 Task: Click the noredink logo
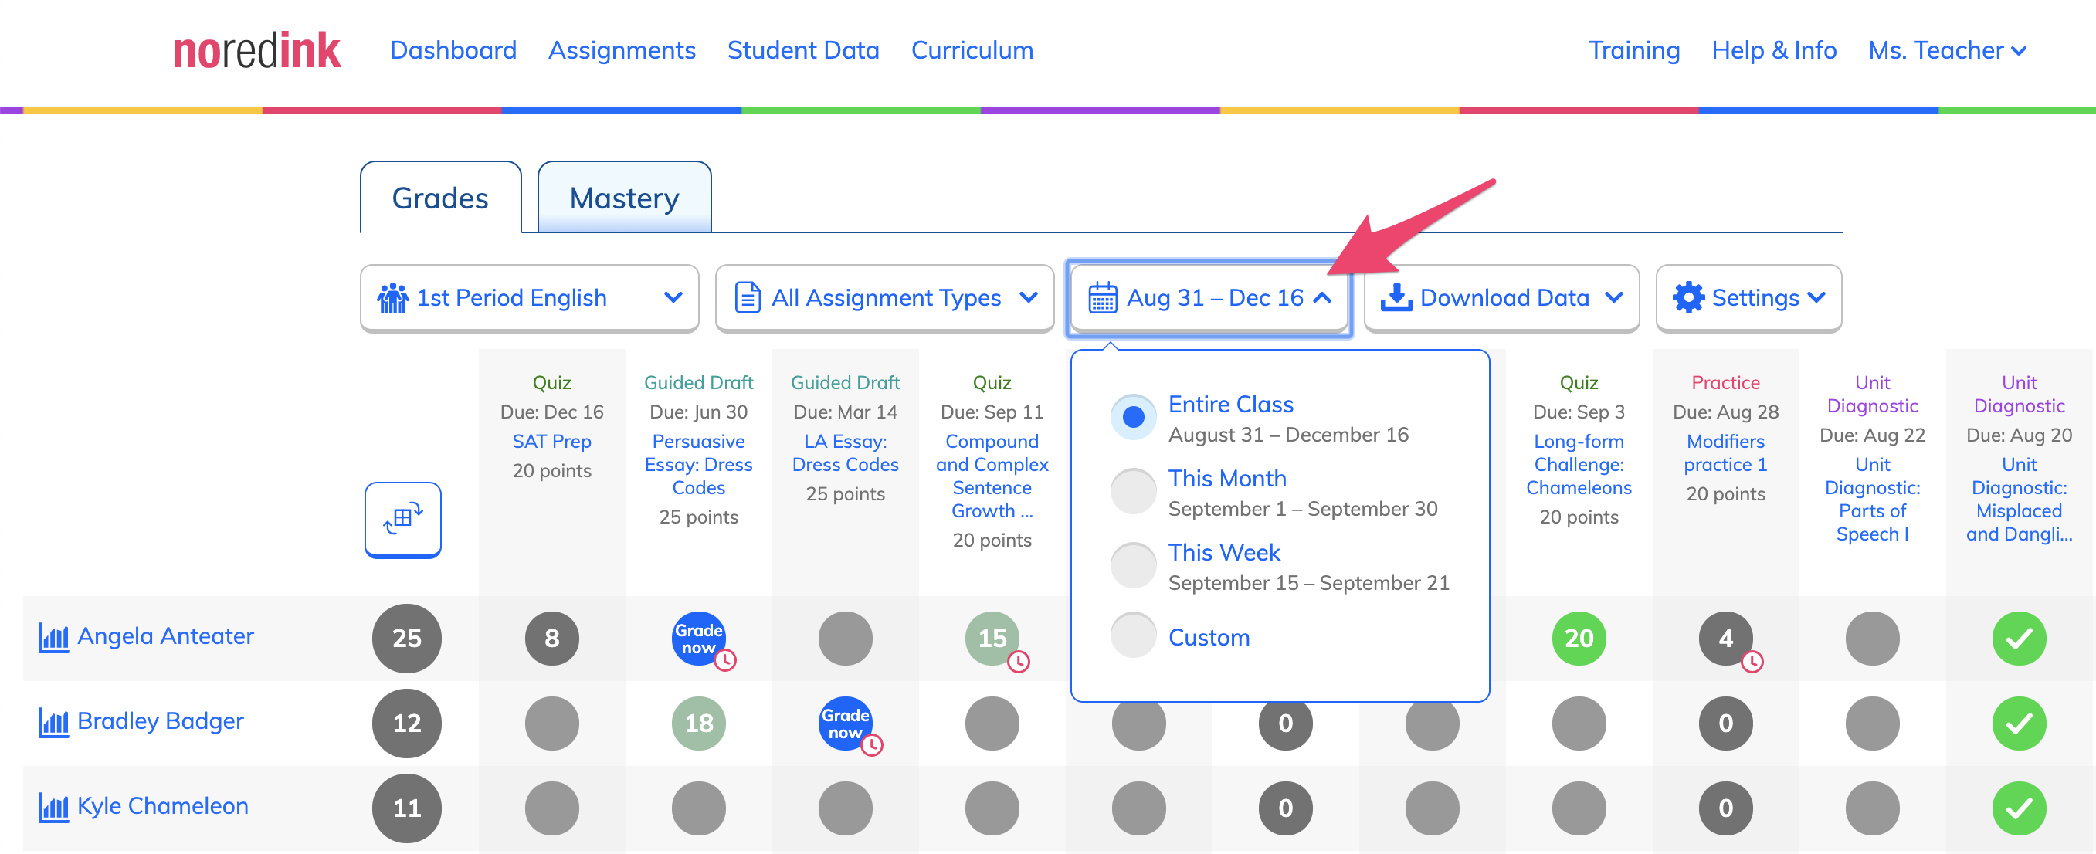(257, 50)
